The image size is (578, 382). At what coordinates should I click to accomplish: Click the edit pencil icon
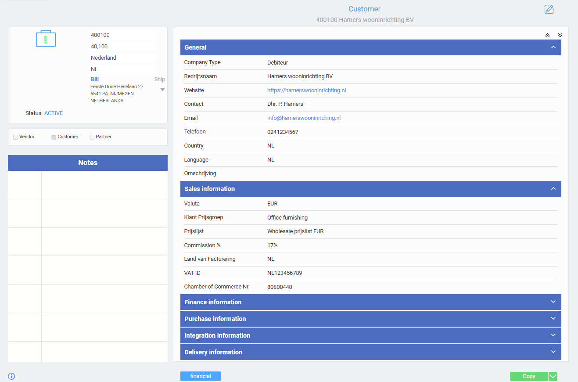549,9
